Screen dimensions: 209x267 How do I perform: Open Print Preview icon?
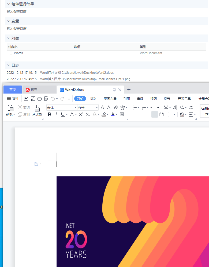point(46,99)
